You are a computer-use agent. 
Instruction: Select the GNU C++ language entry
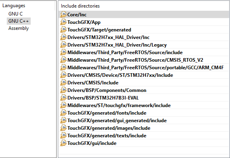click(x=19, y=21)
